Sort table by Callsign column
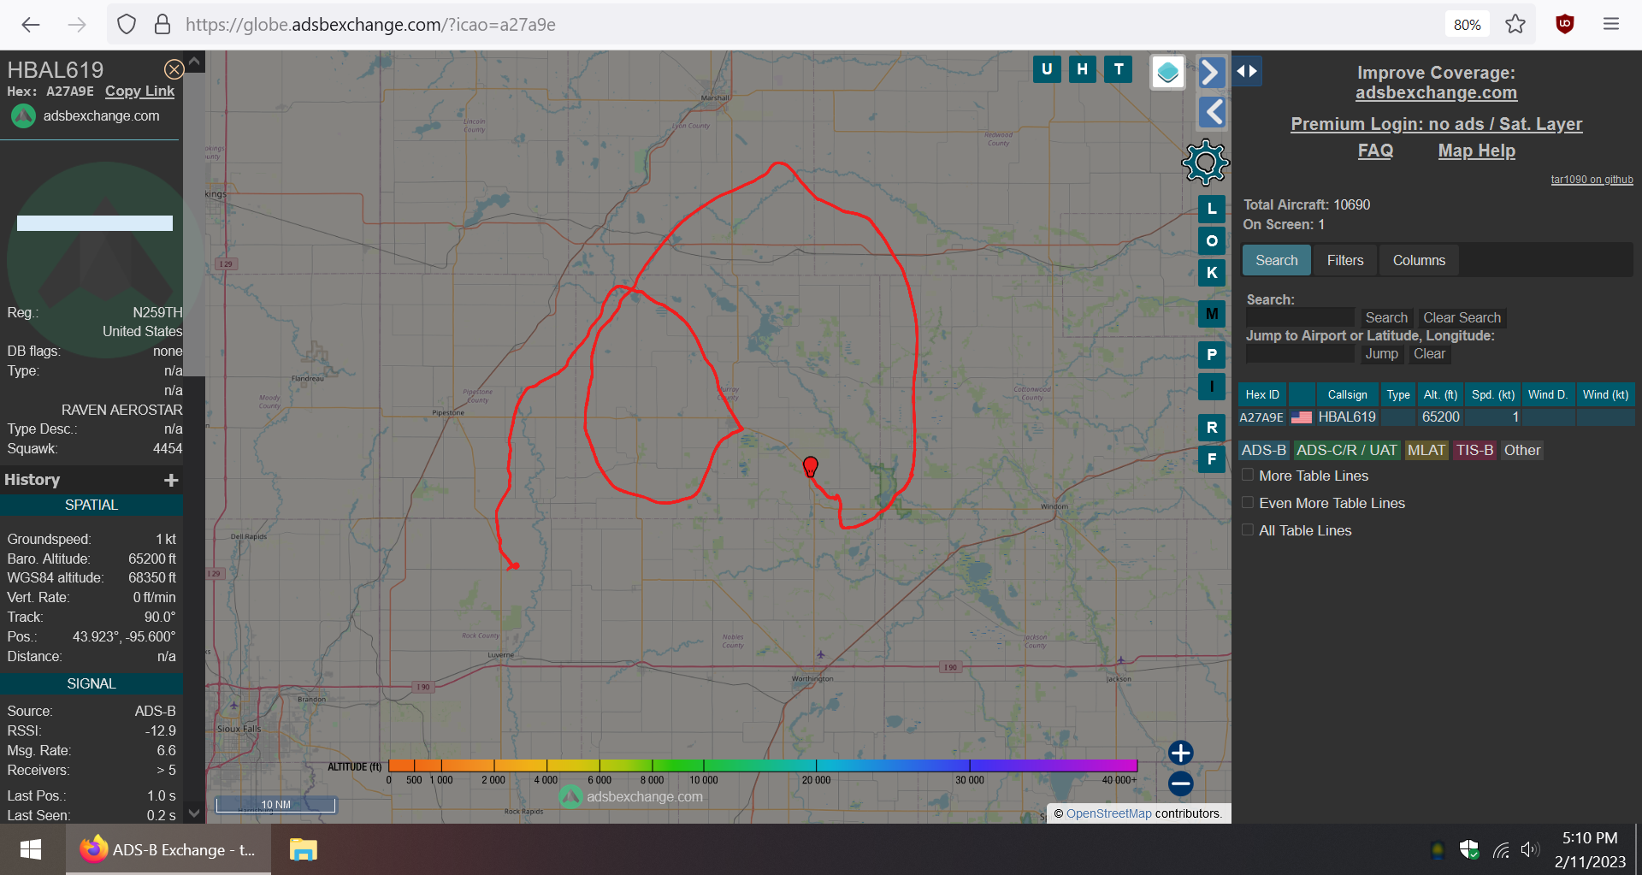Viewport: 1642px width, 875px height. pos(1347,394)
